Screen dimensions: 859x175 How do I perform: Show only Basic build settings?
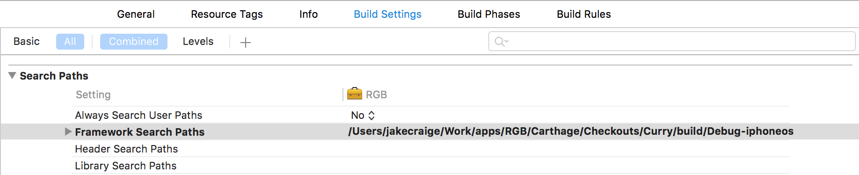(x=27, y=41)
